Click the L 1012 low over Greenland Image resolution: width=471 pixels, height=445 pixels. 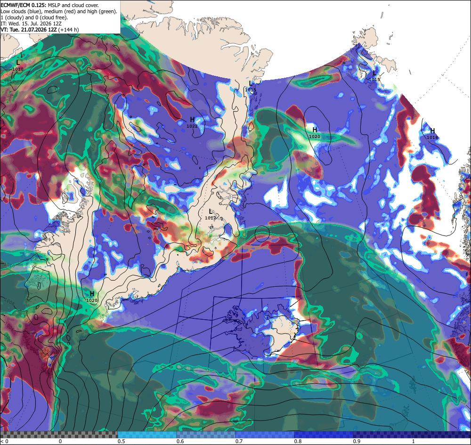211,215
